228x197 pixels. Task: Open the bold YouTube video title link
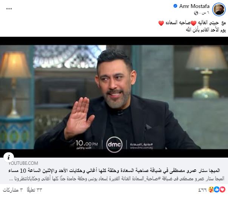click(x=114, y=170)
